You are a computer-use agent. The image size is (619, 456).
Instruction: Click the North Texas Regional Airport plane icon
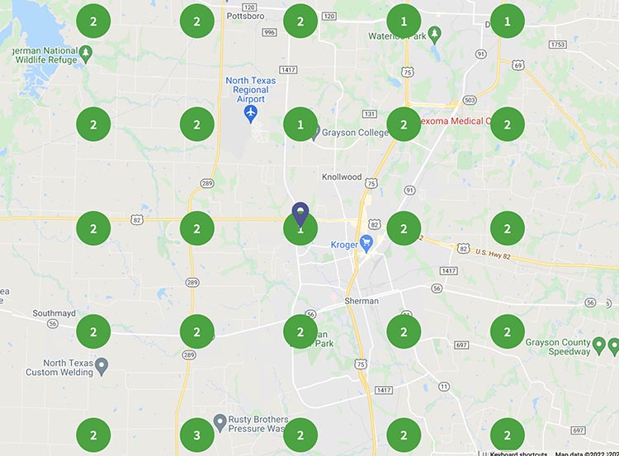tap(251, 114)
